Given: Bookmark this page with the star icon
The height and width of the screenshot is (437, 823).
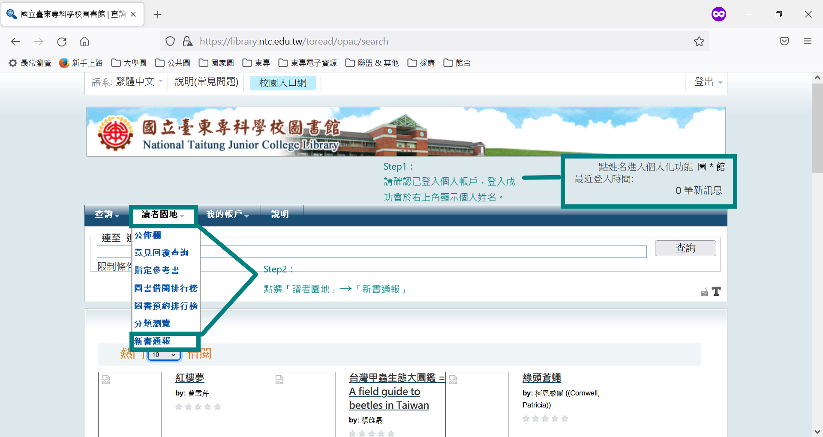Looking at the screenshot, I should point(699,42).
